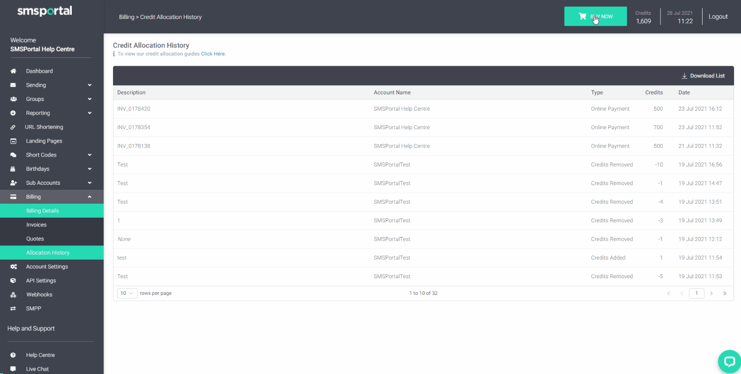Click the 700 credits cell
Image resolution: width=741 pixels, height=374 pixels.
click(x=658, y=127)
